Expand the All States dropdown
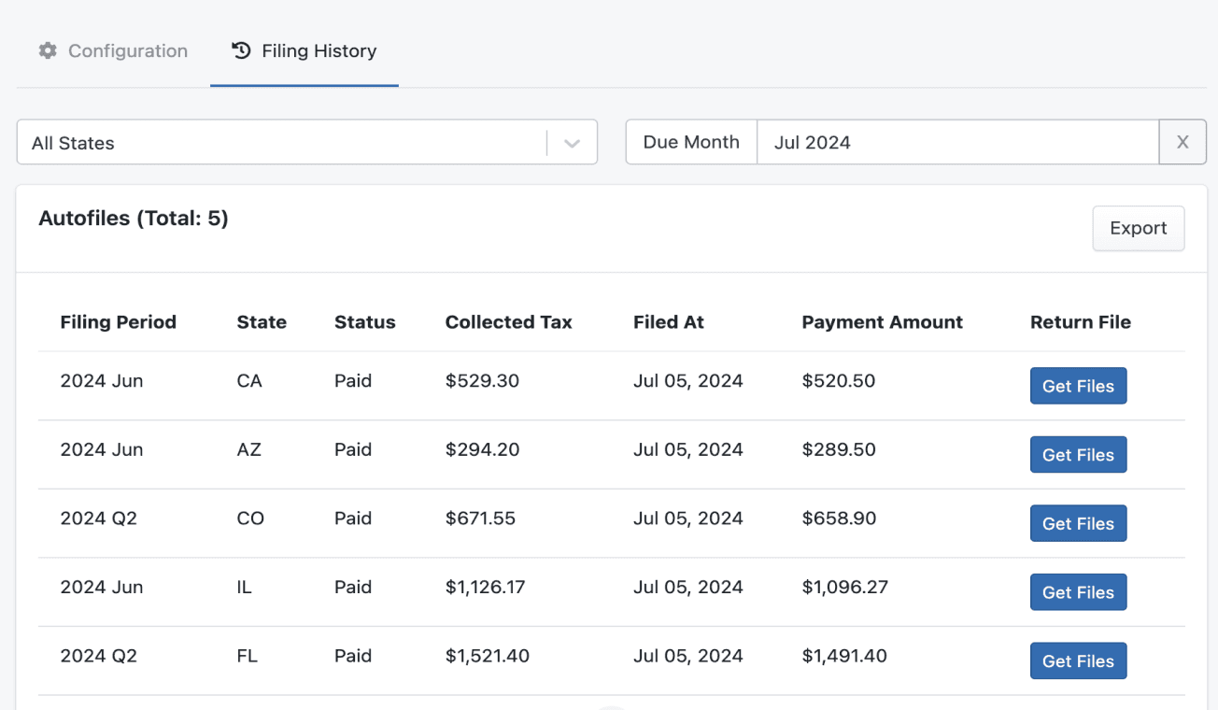This screenshot has width=1218, height=710. click(x=280, y=143)
